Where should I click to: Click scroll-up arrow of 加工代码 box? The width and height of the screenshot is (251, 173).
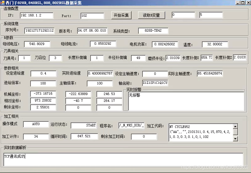235,126
